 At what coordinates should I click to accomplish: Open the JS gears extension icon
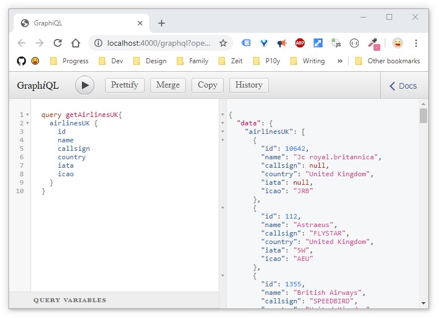click(x=336, y=43)
